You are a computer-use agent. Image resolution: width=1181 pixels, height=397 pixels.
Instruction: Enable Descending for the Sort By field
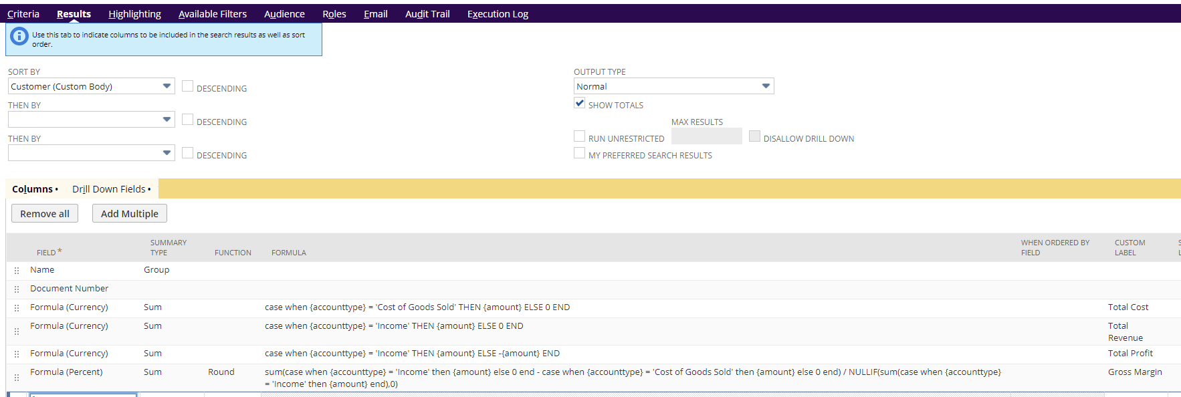[187, 86]
